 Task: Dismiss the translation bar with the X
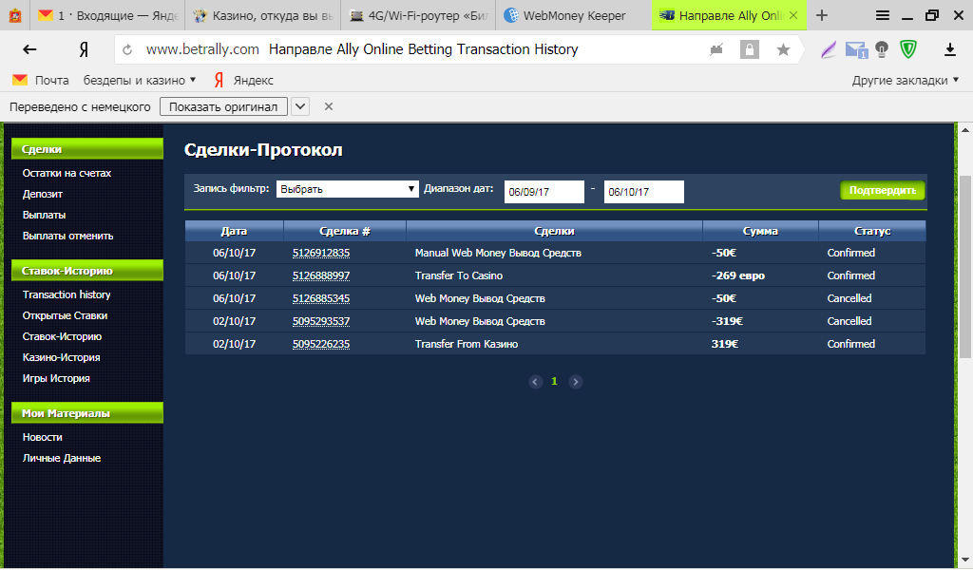(x=329, y=106)
